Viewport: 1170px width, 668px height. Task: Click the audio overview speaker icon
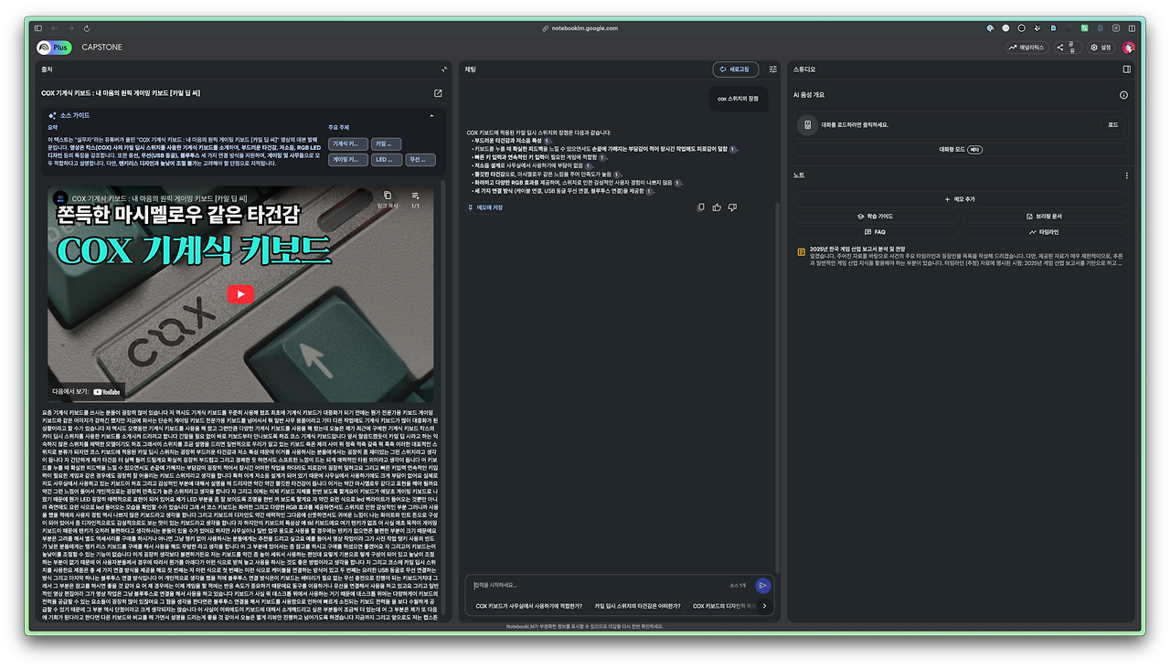point(807,125)
